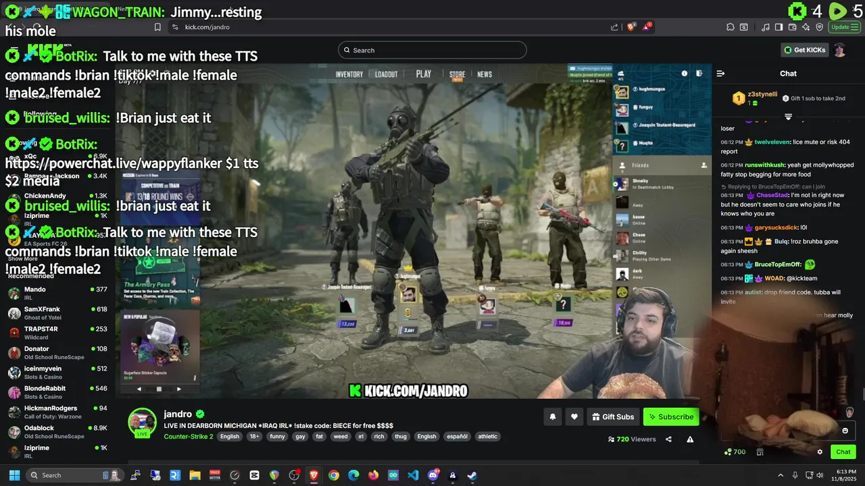
Task: Click the stream video player
Action: (x=413, y=232)
